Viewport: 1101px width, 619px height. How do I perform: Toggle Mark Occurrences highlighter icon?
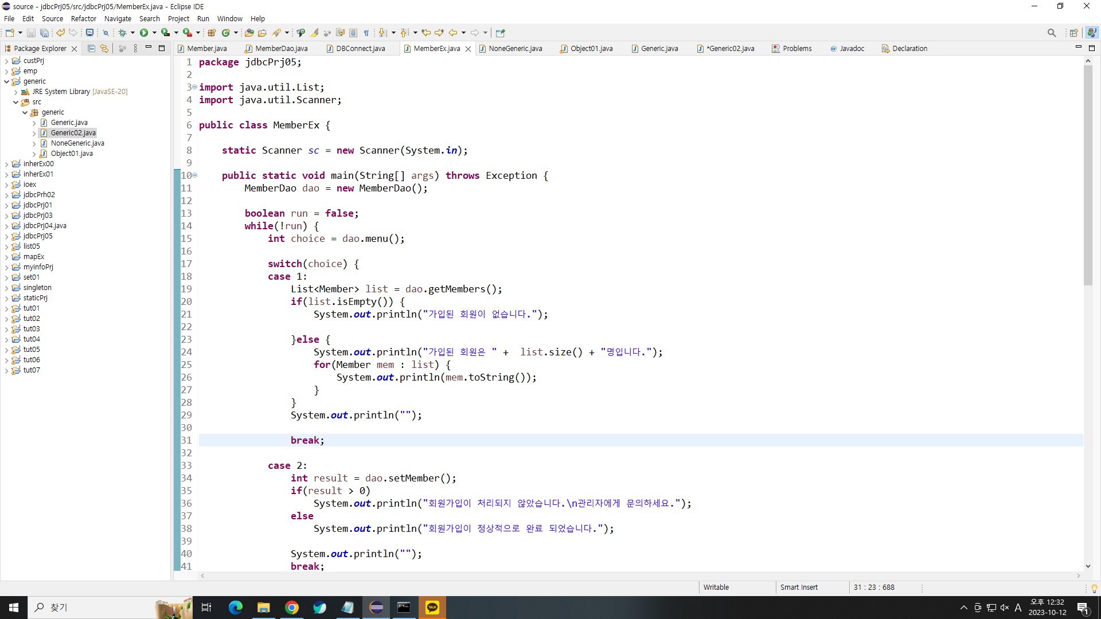click(x=314, y=33)
